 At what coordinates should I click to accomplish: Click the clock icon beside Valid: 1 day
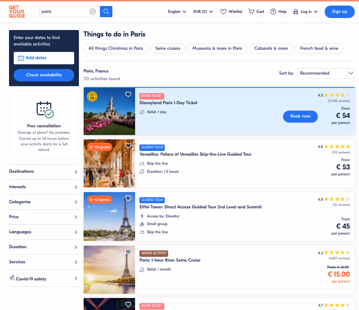142,112
